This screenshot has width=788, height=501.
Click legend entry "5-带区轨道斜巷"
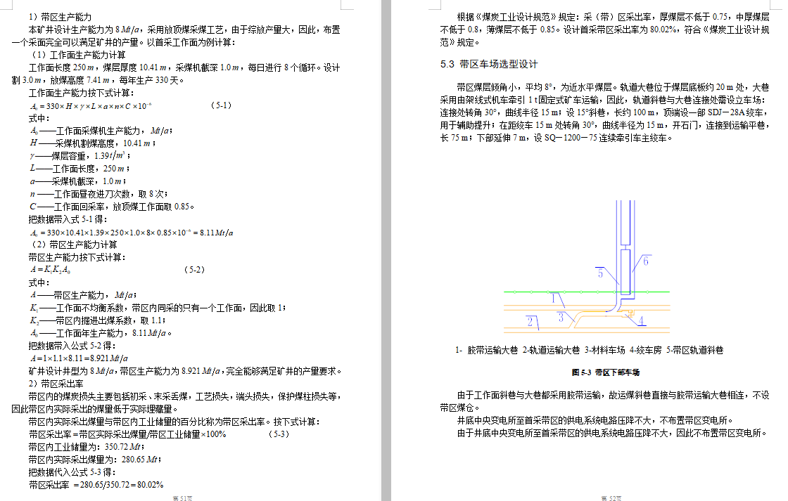(x=694, y=350)
